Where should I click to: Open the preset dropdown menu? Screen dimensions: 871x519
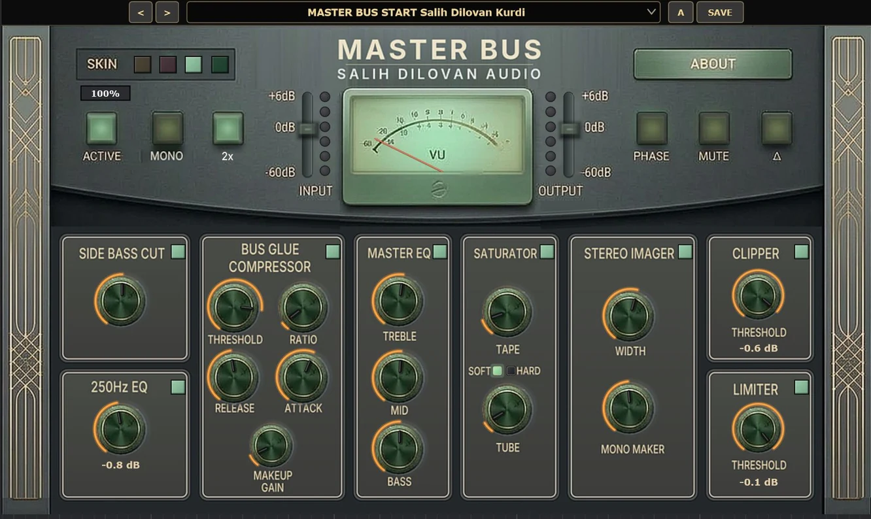pos(423,12)
